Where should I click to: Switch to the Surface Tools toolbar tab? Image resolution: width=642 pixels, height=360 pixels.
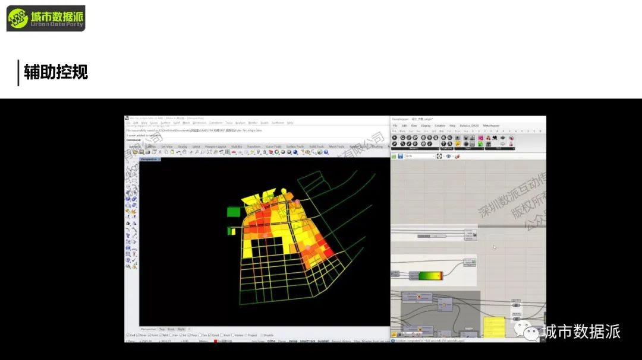pyautogui.click(x=295, y=146)
